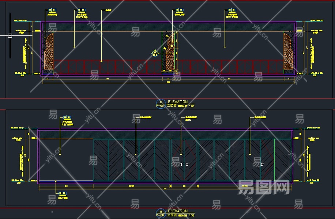The height and width of the screenshot is (219, 335).
Task: Select the SCALE 1:35 text of elevation 13
Action: pos(186,215)
